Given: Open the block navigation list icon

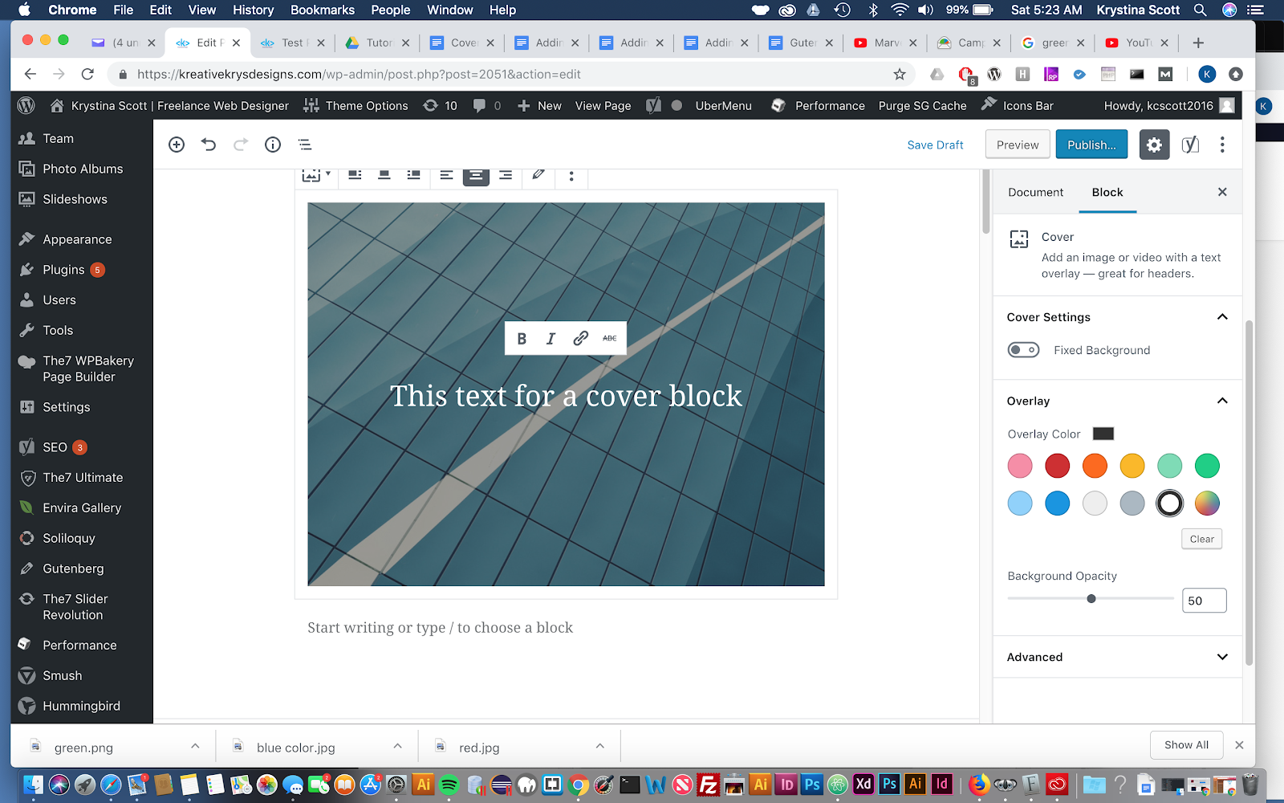Looking at the screenshot, I should (305, 145).
